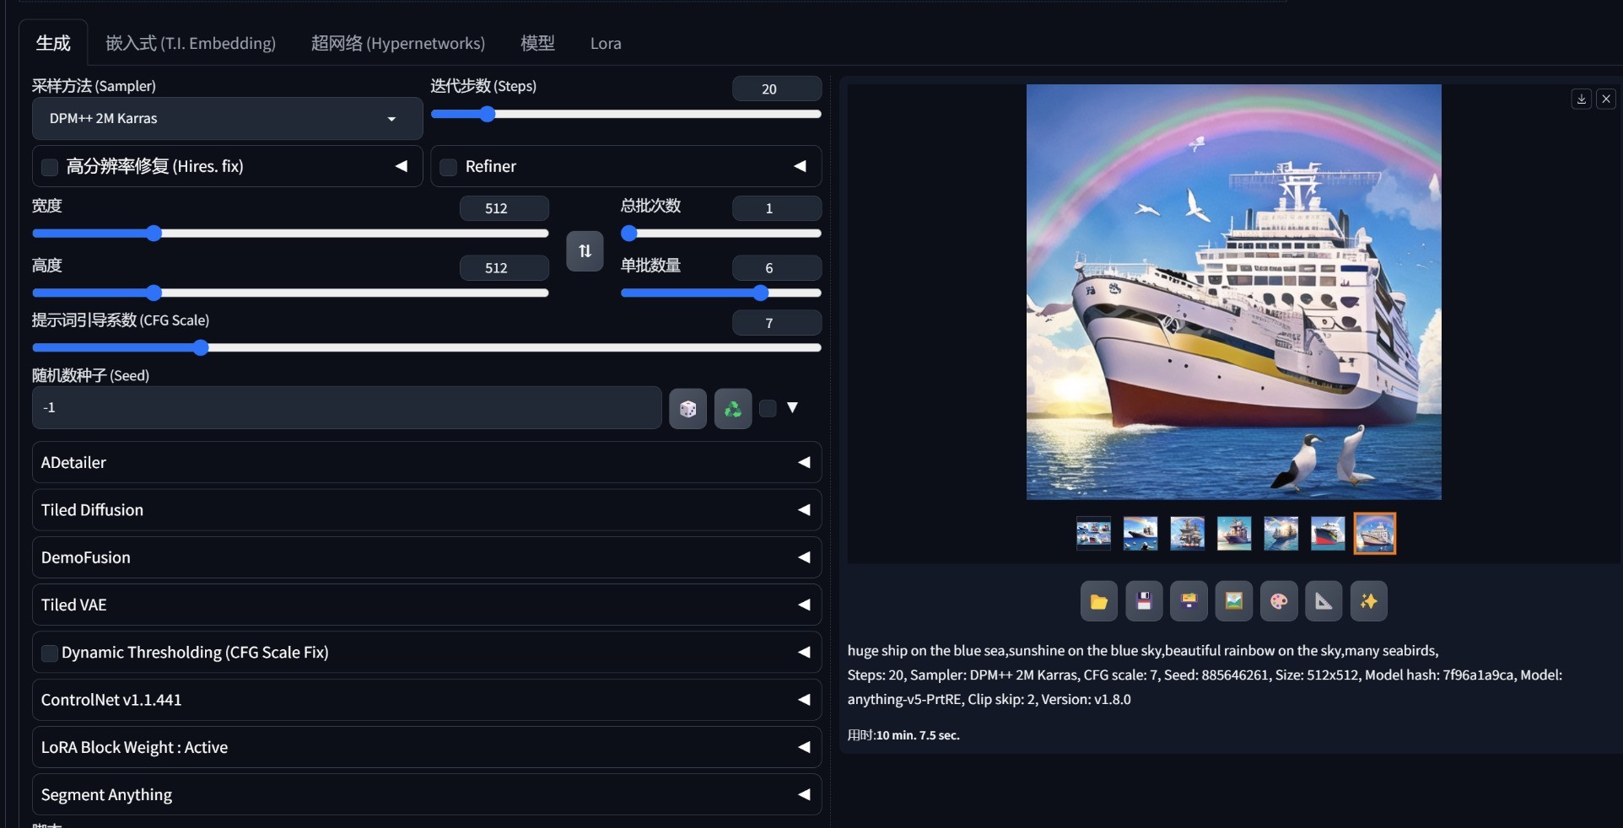Open output folder with yellow folder icon
Screen dimensions: 1623x828
[1098, 601]
